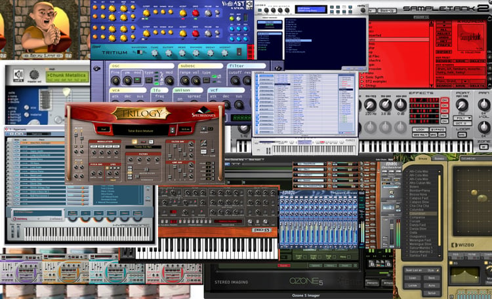Select Cha Cha Cha in style list
This screenshot has height=299, width=492.
419,206
